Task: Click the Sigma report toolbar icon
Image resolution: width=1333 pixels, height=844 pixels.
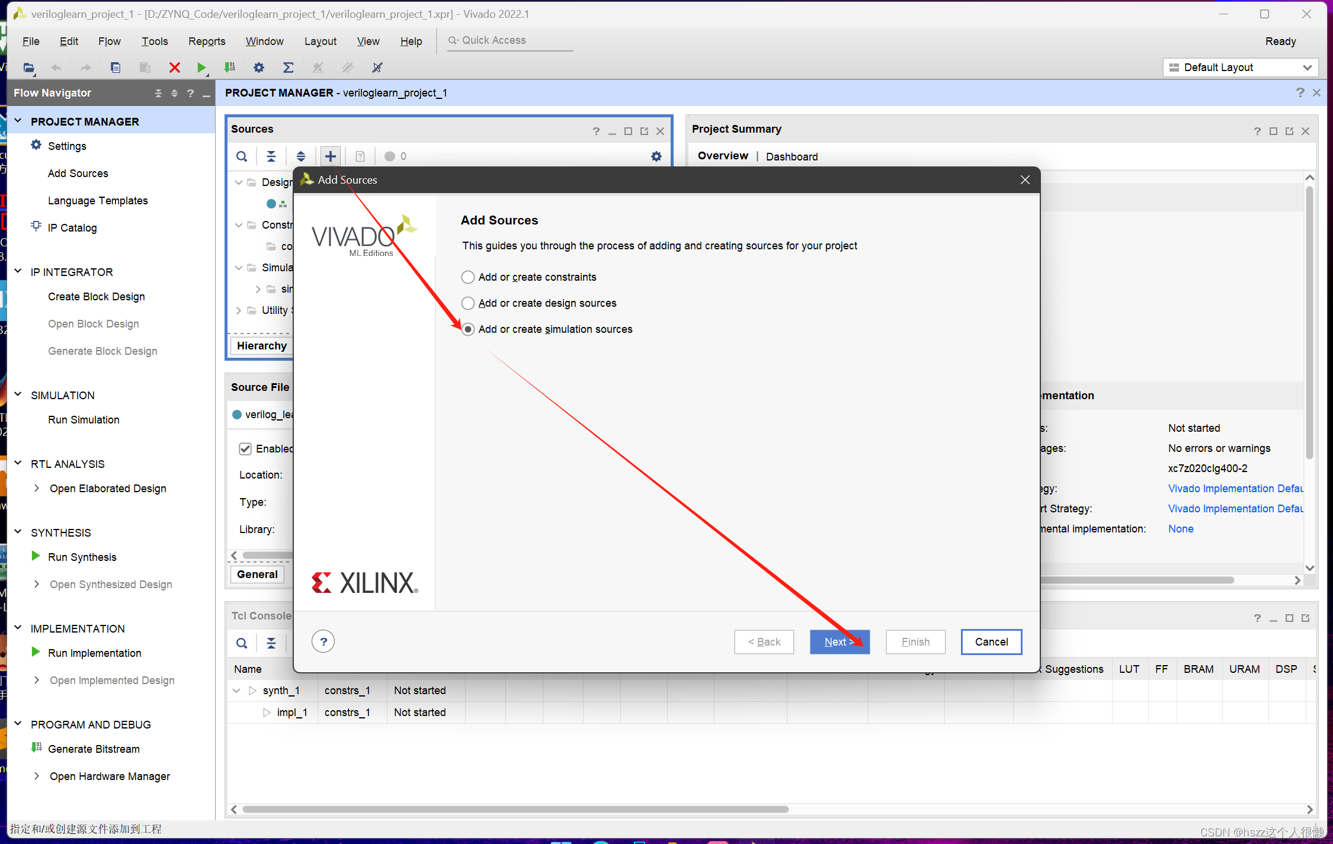Action: click(288, 68)
